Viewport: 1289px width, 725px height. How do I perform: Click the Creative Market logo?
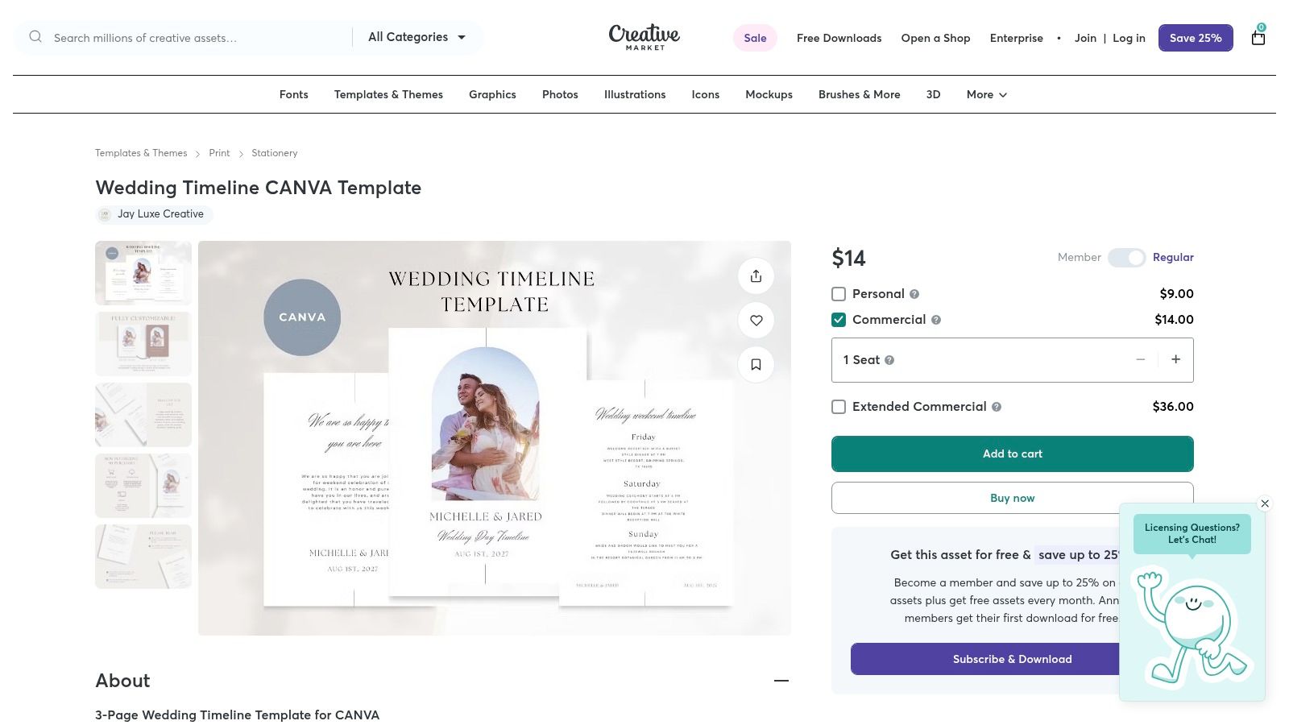(x=644, y=37)
